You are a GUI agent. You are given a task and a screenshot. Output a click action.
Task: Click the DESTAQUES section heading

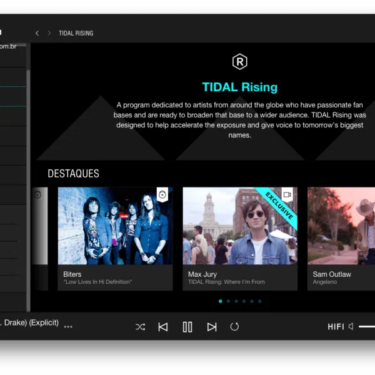pyautogui.click(x=73, y=174)
